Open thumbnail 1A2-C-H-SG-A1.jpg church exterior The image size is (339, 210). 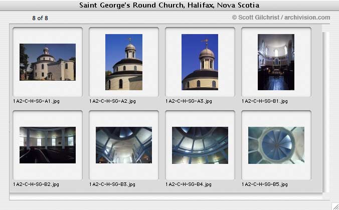tap(48, 62)
